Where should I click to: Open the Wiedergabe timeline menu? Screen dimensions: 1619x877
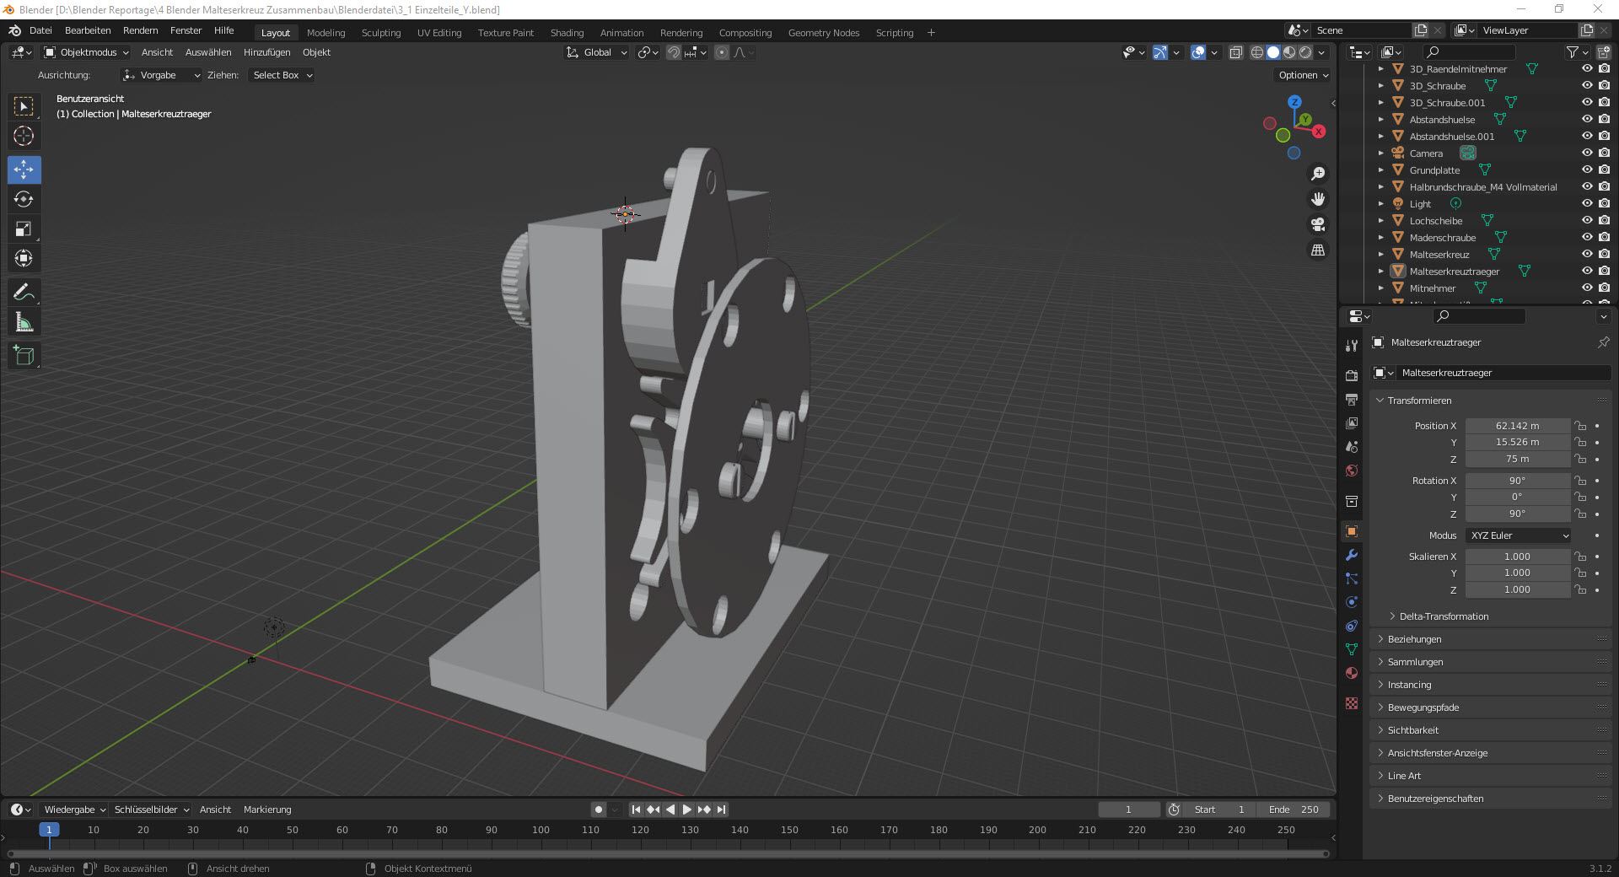click(74, 810)
